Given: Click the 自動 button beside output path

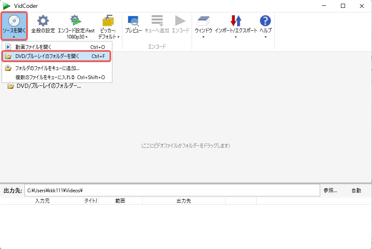Looking at the screenshot, I should click(x=356, y=191).
